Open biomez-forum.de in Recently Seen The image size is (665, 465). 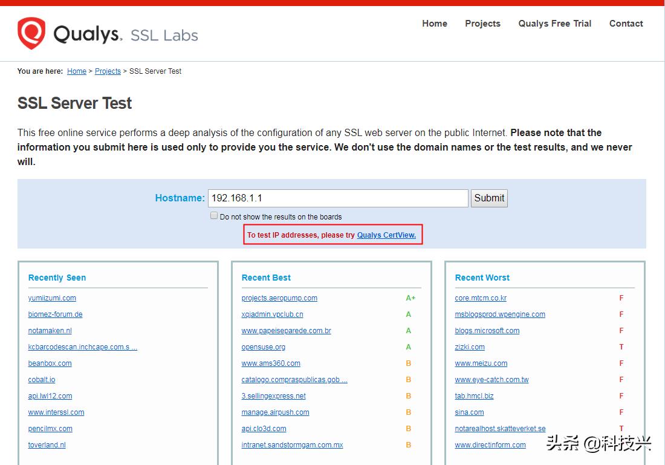[x=55, y=314]
